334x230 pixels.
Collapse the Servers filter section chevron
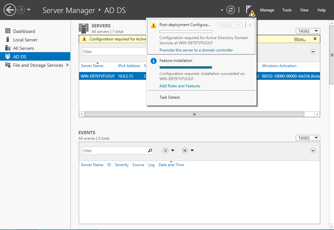[x=313, y=51]
